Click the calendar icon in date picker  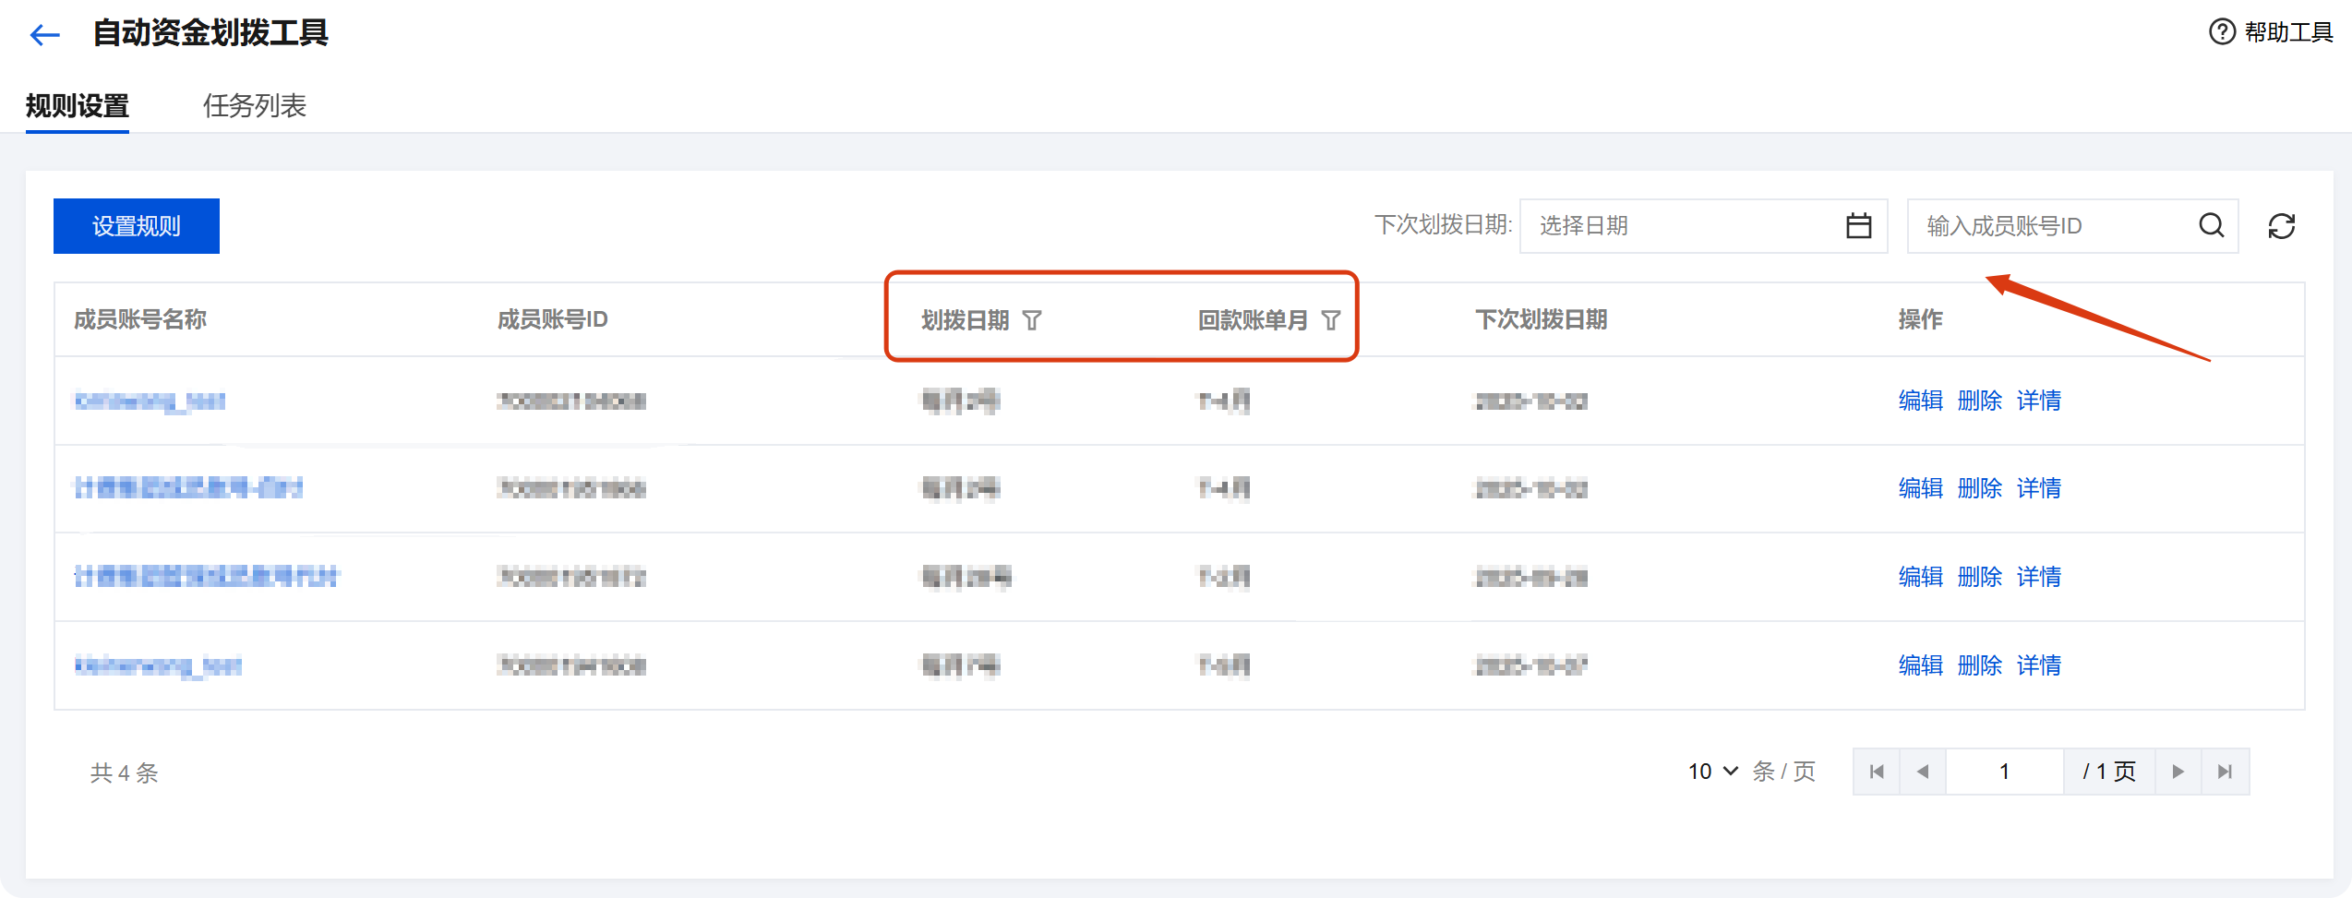tap(1858, 226)
